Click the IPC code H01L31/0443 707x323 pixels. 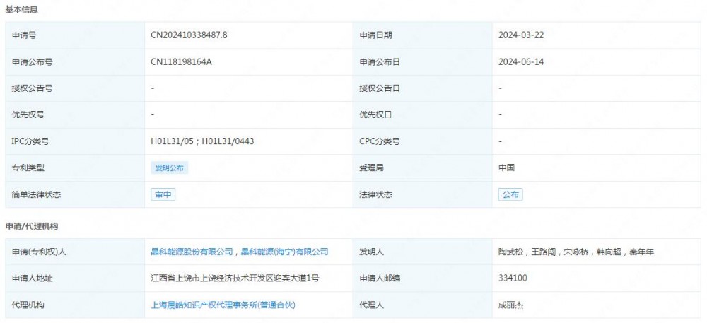coord(228,141)
